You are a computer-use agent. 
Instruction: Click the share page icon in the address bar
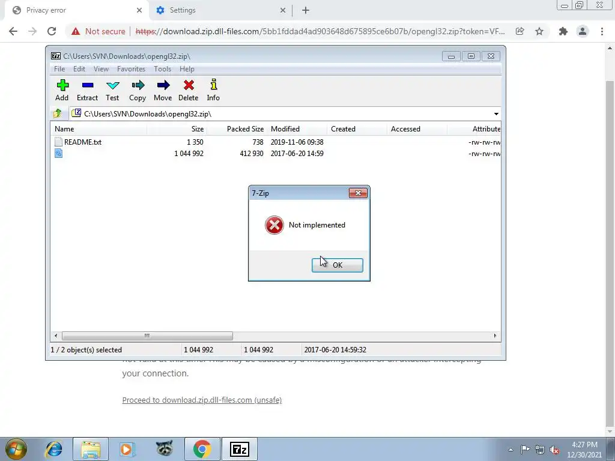520,31
